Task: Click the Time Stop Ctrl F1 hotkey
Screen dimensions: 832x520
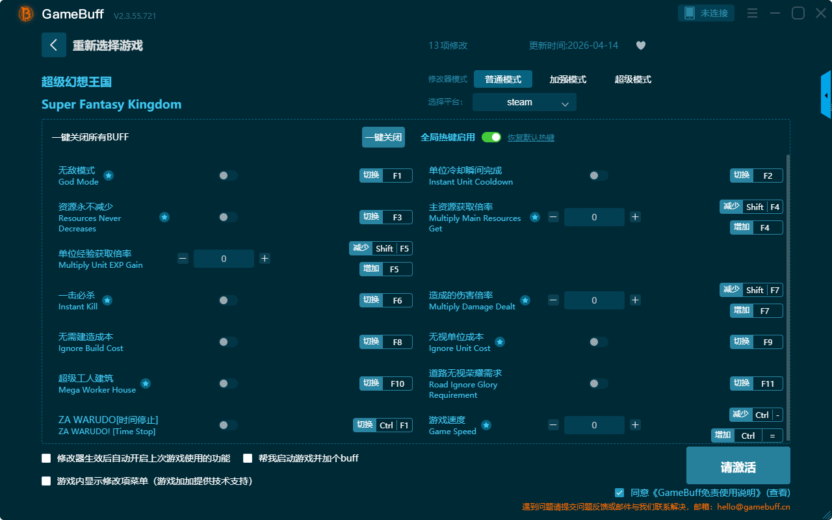Action: 383,425
